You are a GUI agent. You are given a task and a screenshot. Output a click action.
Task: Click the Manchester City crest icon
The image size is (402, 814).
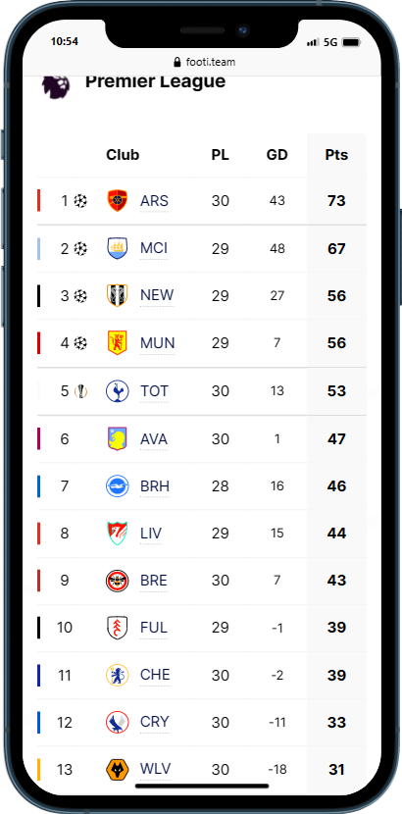tap(118, 248)
